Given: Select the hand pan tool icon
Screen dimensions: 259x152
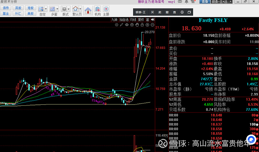Looking at the screenshot, I should coord(137,25).
